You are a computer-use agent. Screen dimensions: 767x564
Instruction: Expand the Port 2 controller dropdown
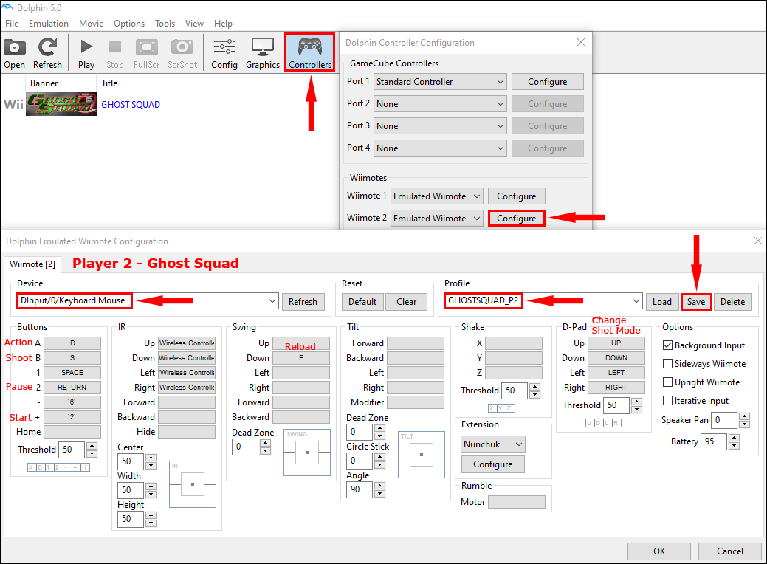440,103
